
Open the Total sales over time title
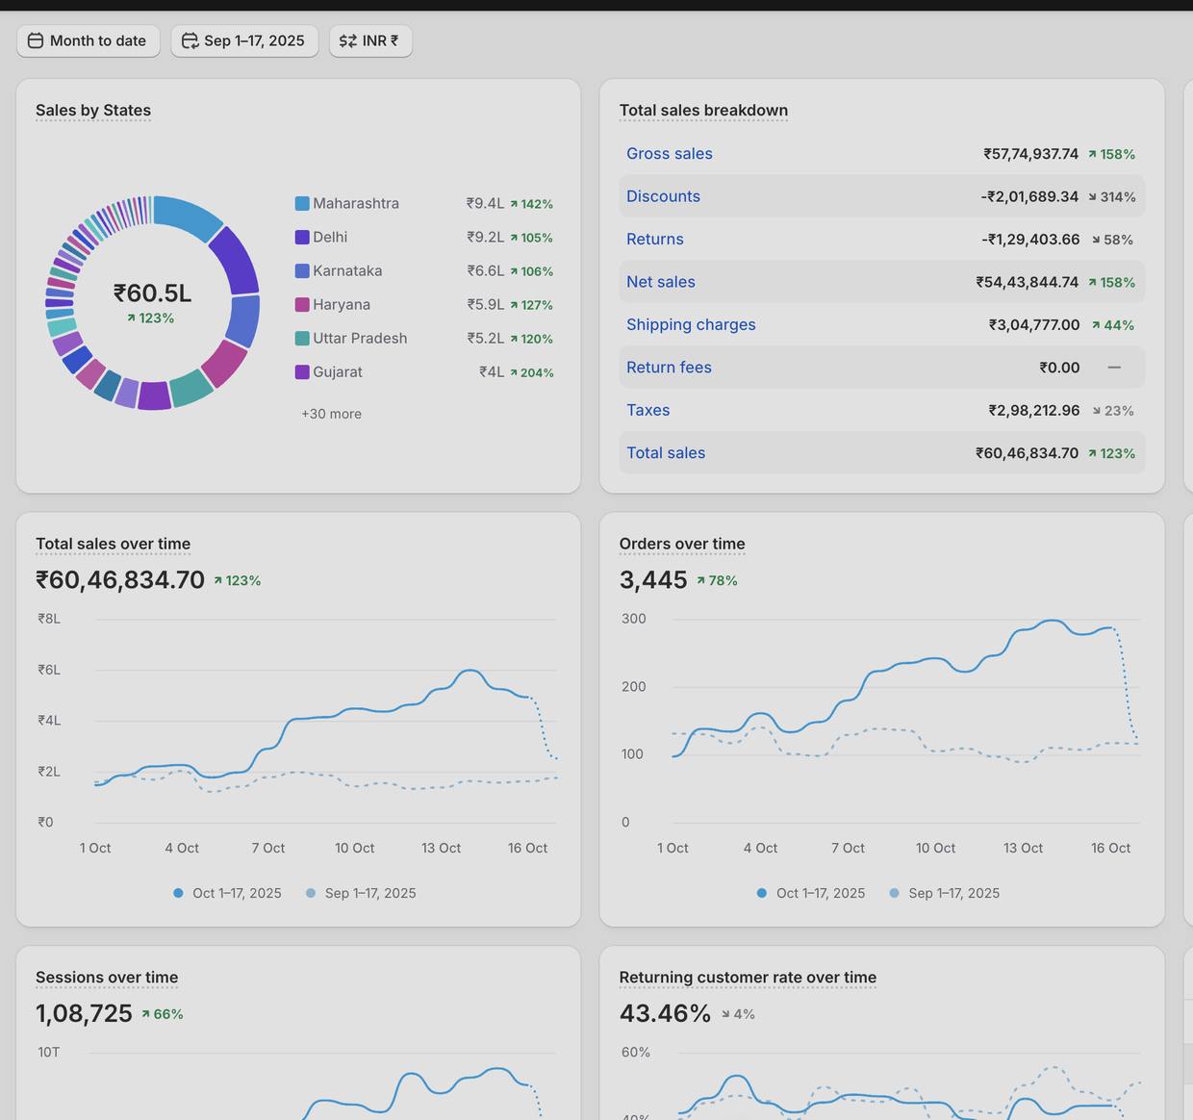113,545
